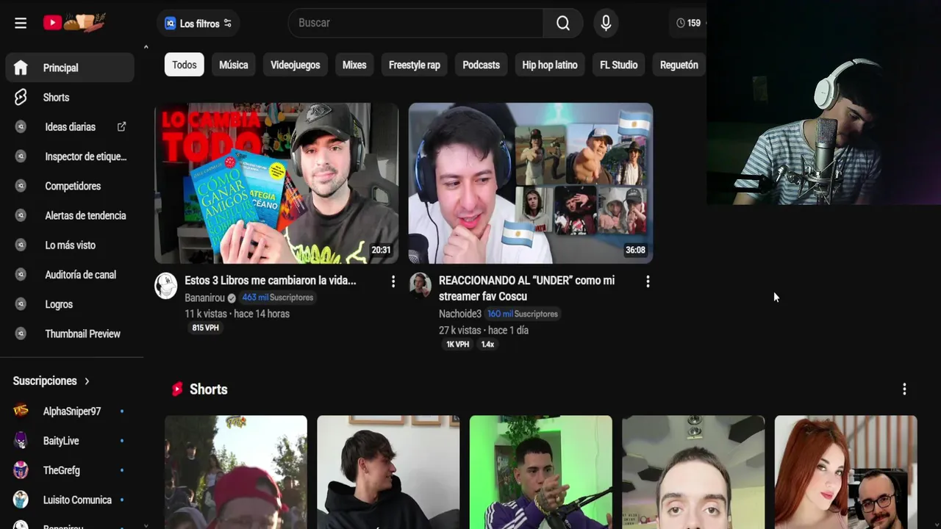Image resolution: width=941 pixels, height=529 pixels.
Task: Select the Podcasts filter chip
Action: [x=481, y=65]
